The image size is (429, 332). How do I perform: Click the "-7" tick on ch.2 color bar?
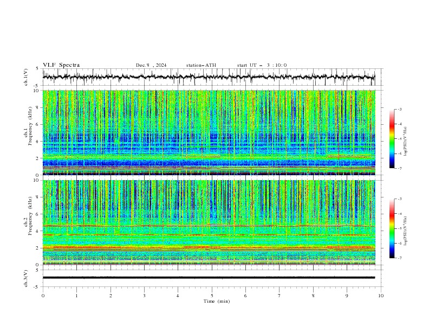click(x=399, y=258)
